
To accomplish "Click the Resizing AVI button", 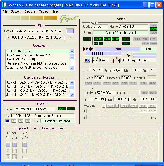I will [x=110, y=106].
